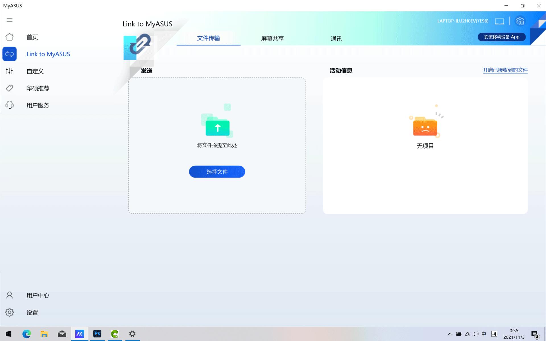Toggle the 中 input language indicator
546x341 pixels.
click(x=484, y=334)
